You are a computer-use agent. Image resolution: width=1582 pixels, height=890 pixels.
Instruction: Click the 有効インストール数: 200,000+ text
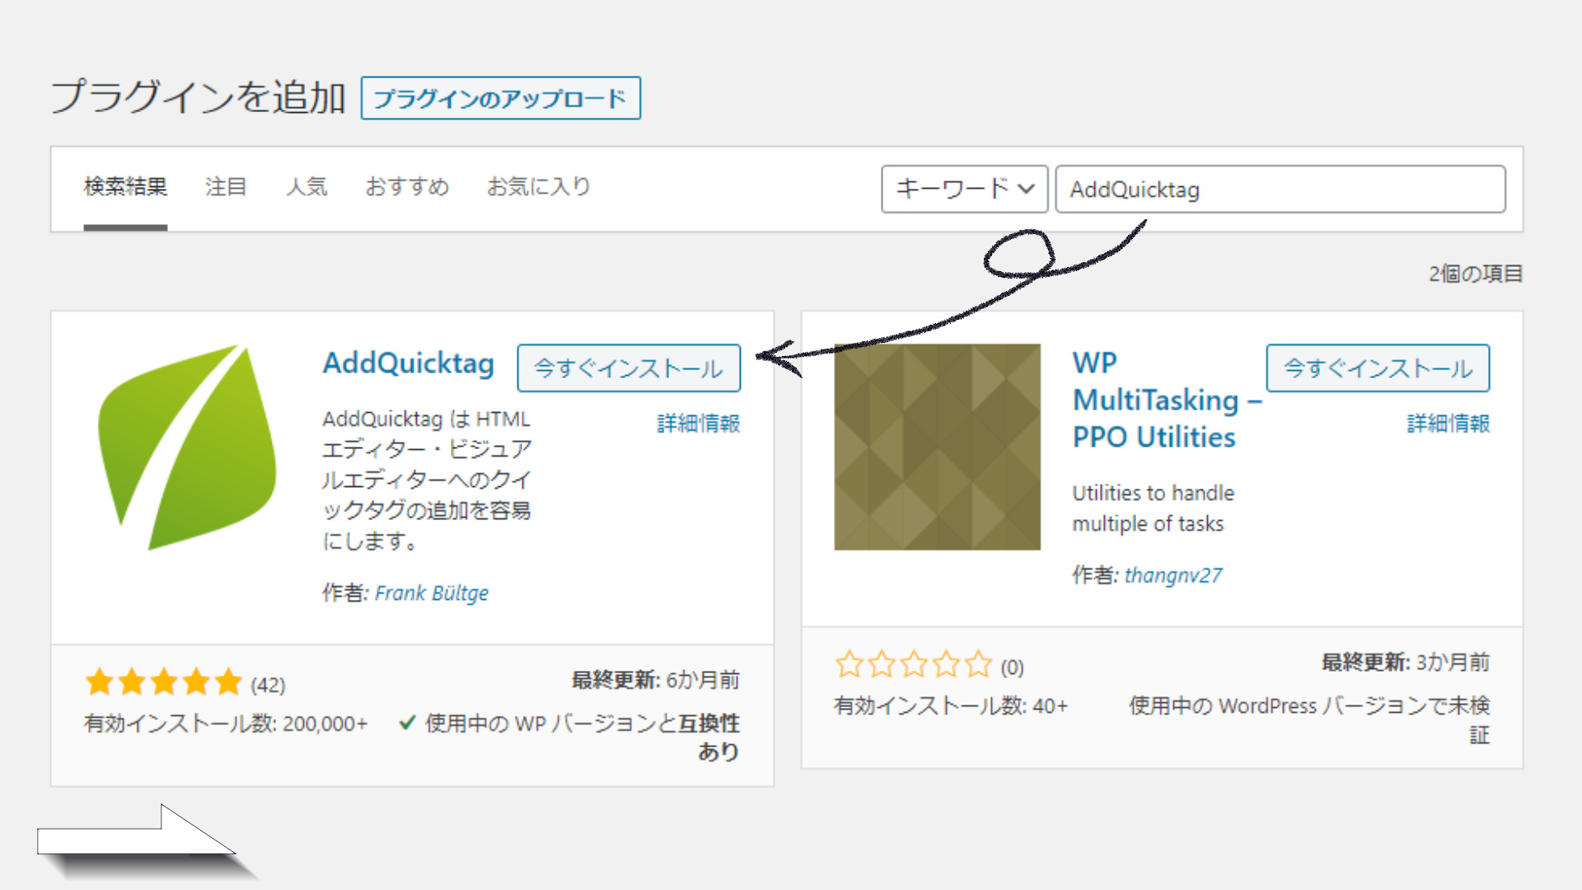(226, 724)
